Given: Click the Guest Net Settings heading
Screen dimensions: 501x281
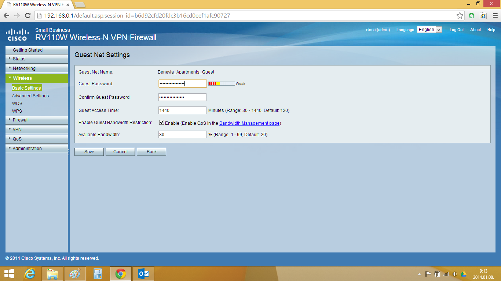Looking at the screenshot, I should (x=102, y=55).
